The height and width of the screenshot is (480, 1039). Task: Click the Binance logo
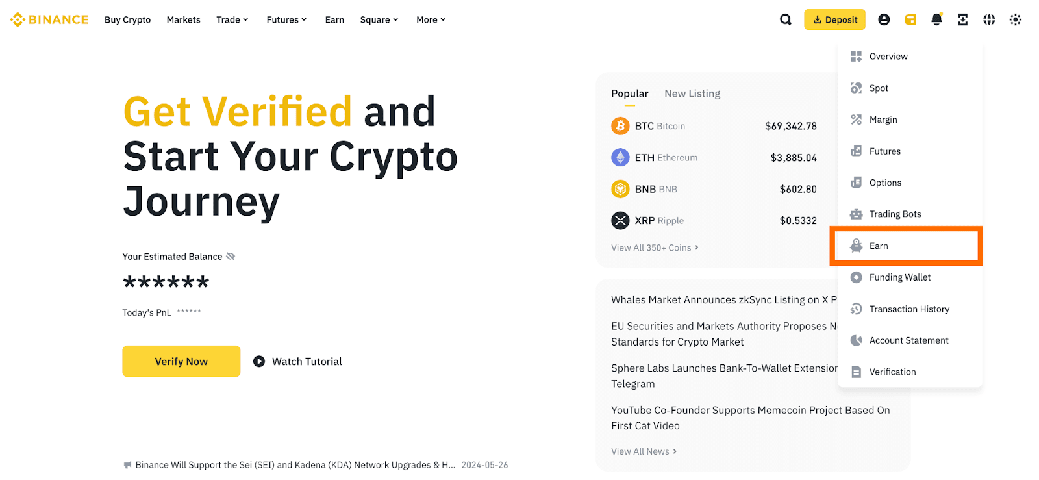(x=49, y=19)
